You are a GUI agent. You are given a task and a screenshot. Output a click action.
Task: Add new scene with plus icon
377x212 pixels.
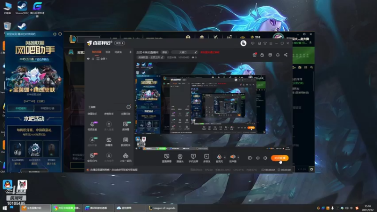tap(131, 52)
